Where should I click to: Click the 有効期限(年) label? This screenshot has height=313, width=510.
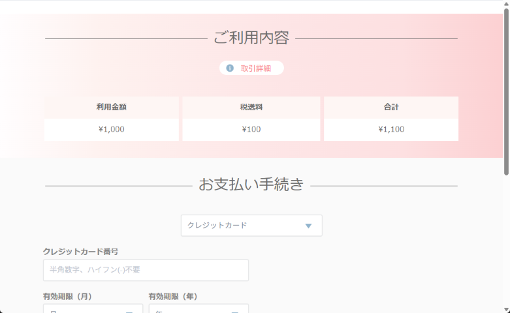coord(173,297)
